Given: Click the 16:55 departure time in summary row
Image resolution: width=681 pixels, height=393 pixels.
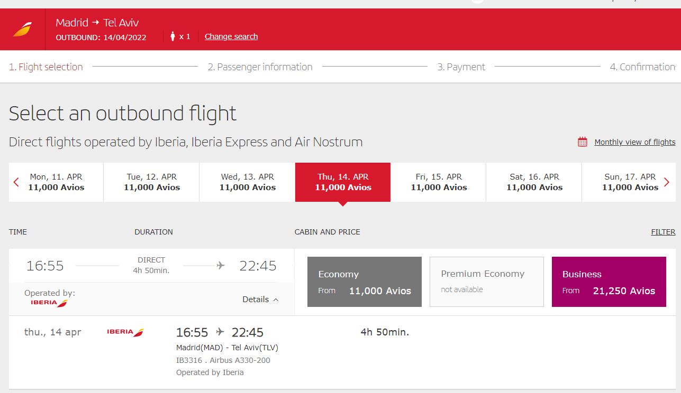Looking at the screenshot, I should click(x=45, y=266).
